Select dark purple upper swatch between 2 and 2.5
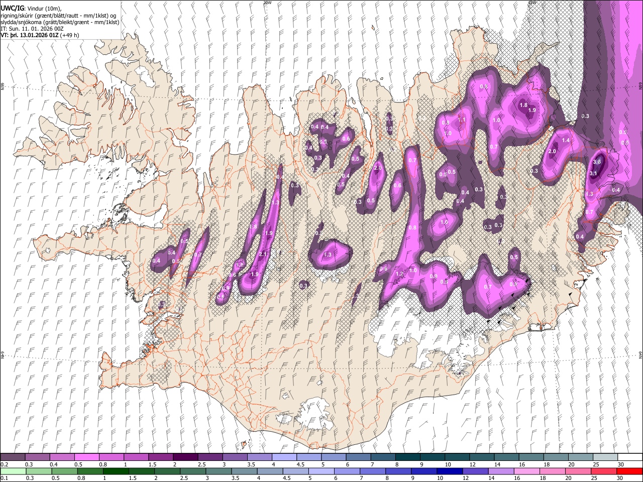 pos(185,457)
